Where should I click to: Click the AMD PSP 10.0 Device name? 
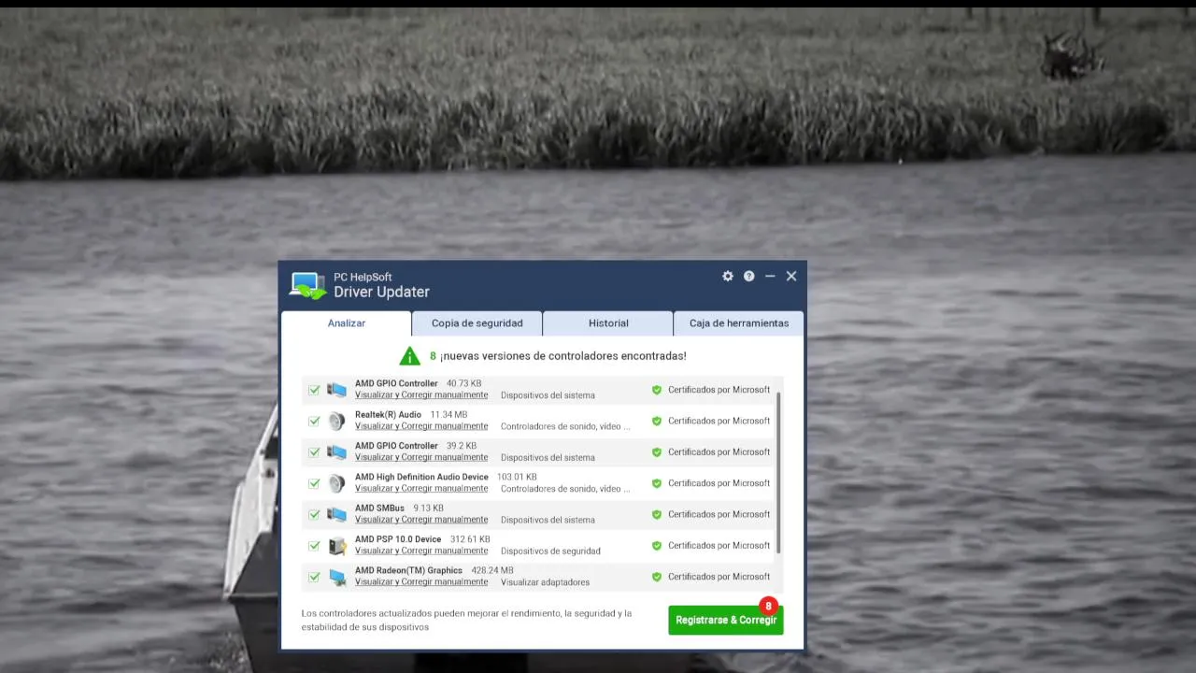pos(398,539)
